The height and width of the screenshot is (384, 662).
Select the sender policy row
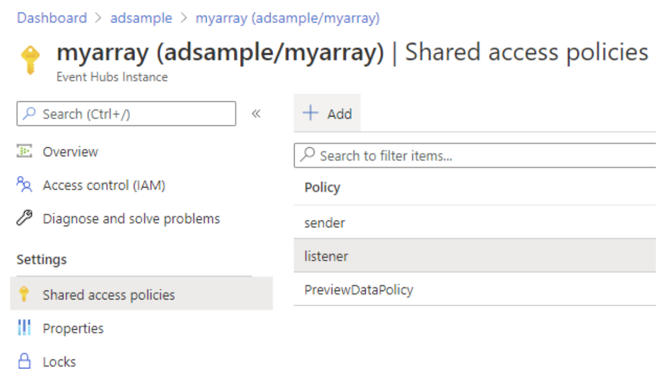coord(325,223)
